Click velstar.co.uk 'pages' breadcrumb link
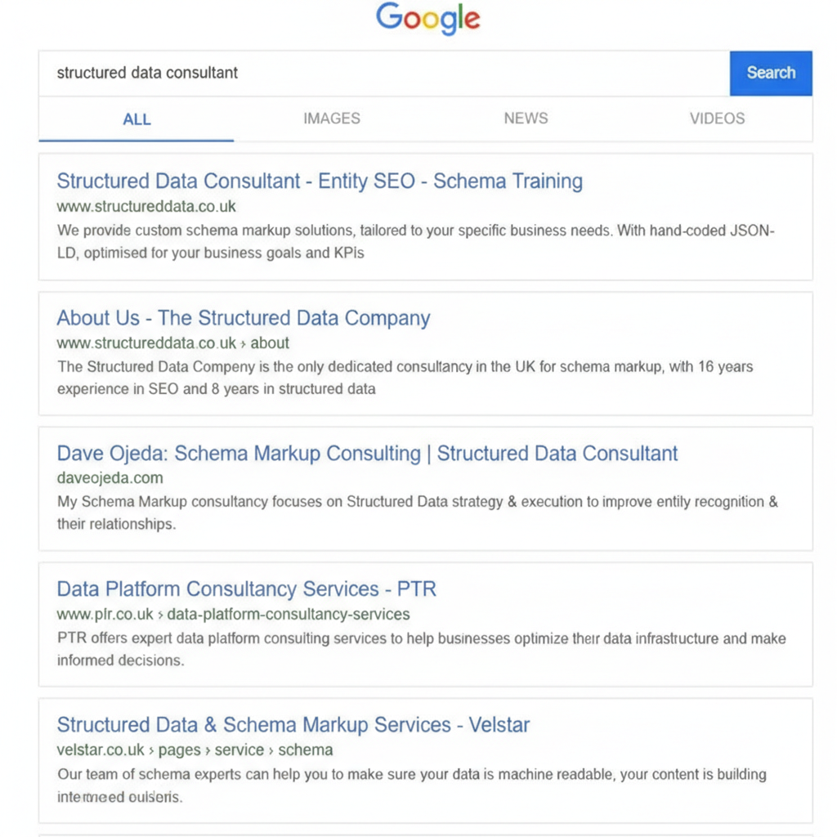The height and width of the screenshot is (837, 837). pos(181,750)
